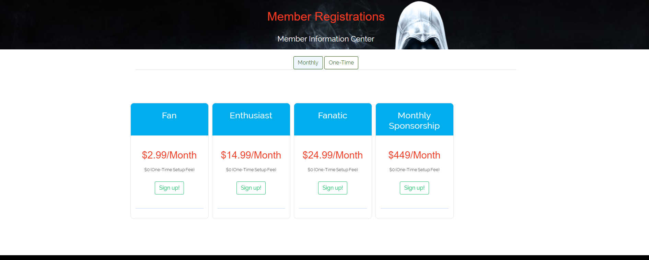Click the Enthusiast plan header
Screen dimensions: 649x260
(251, 116)
